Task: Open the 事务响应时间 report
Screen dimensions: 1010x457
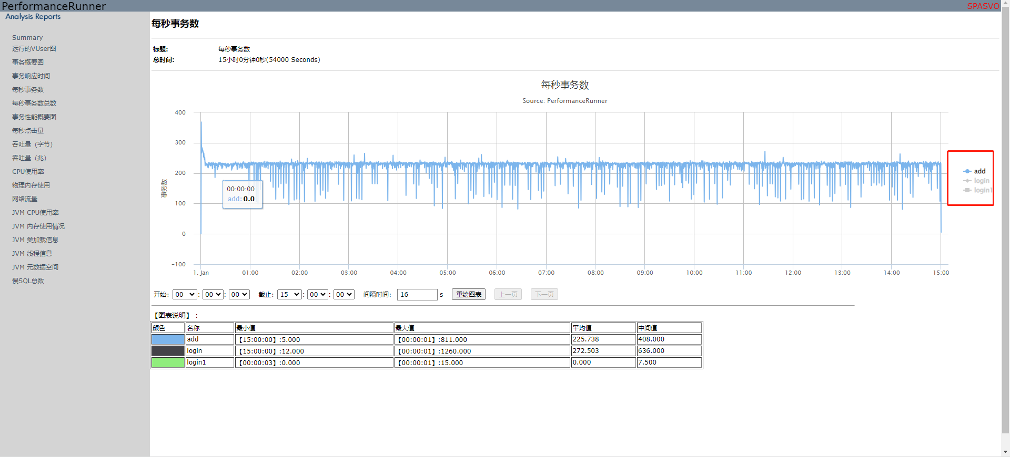Action: tap(31, 76)
